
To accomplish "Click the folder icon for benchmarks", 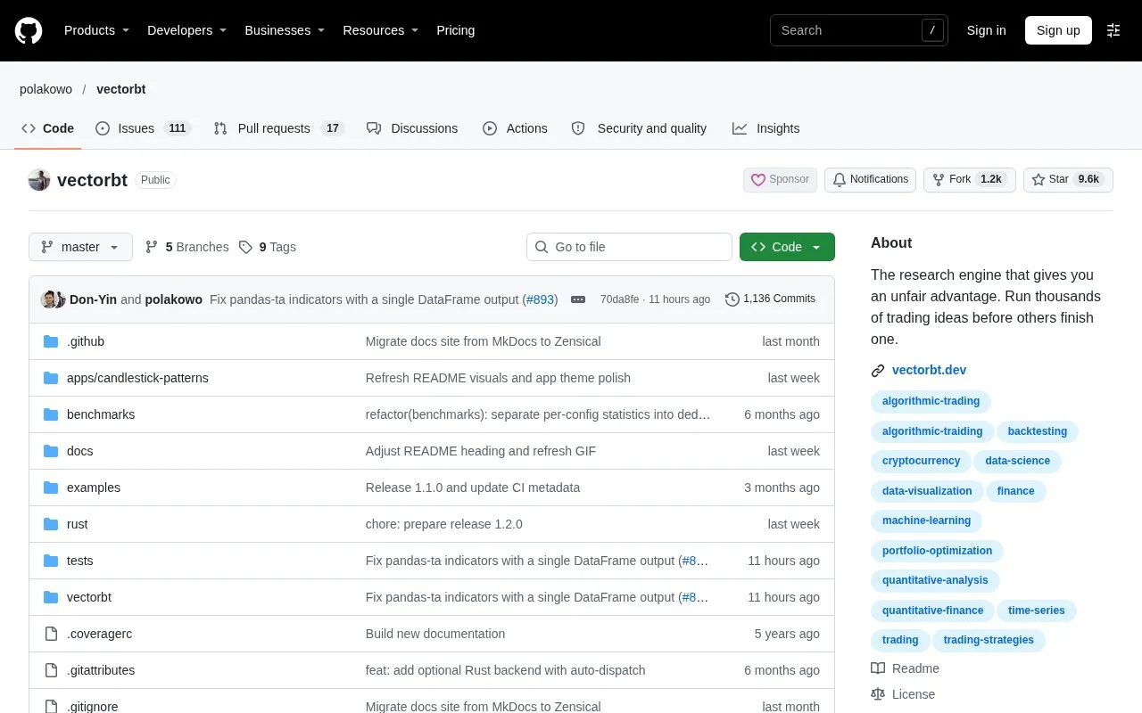I will [51, 414].
